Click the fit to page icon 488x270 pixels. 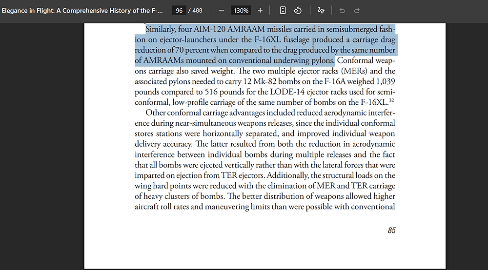coord(283,11)
